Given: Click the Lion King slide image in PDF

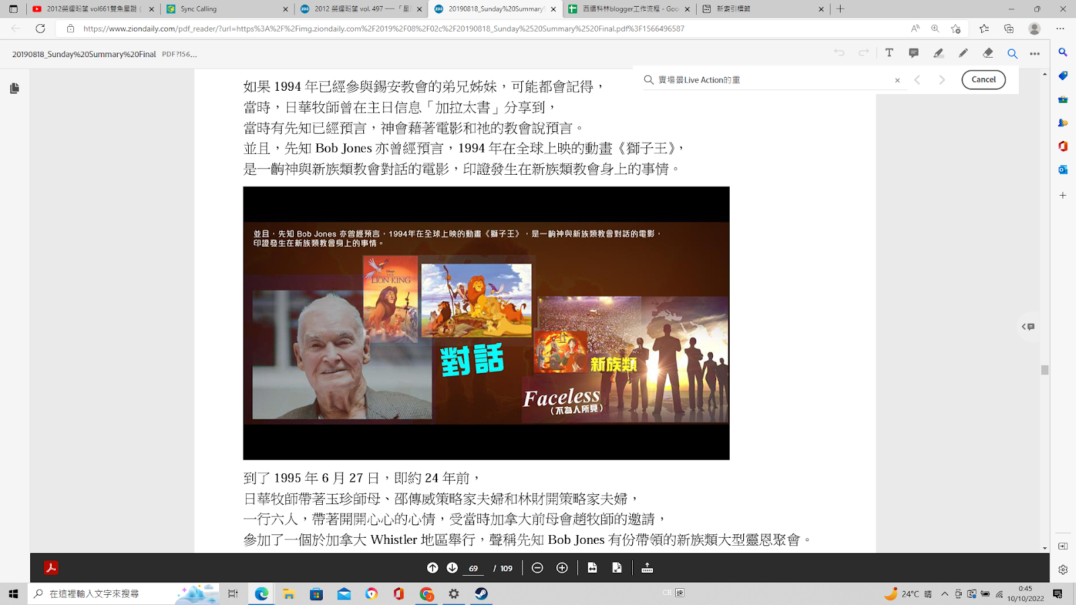Looking at the screenshot, I should pos(486,323).
